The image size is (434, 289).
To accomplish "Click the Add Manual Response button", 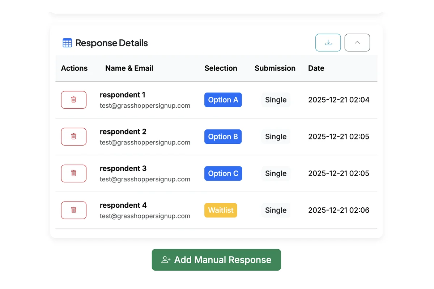I will (x=216, y=259).
